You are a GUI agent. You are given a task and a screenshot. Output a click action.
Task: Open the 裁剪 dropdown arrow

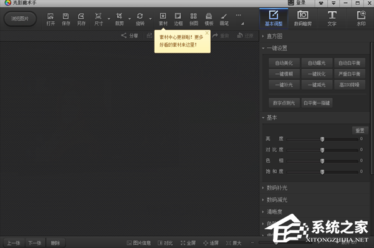pyautogui.click(x=130, y=19)
